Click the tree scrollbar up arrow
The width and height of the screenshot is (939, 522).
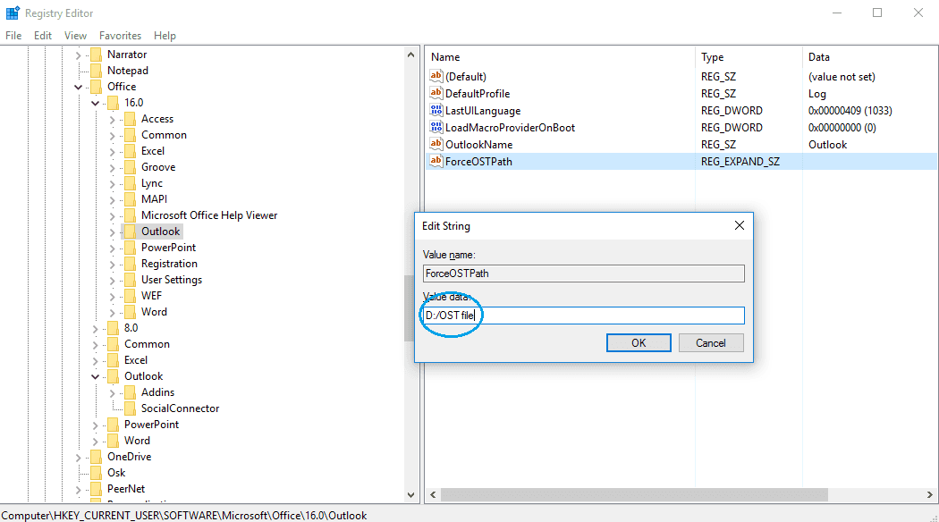point(410,55)
